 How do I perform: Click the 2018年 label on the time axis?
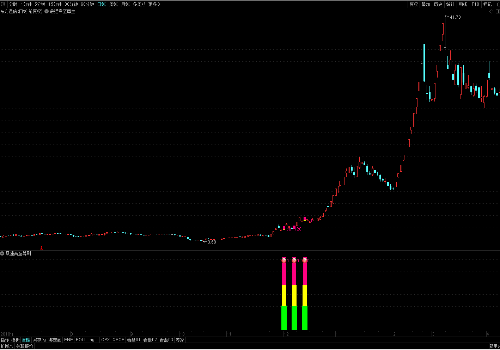(x=7, y=334)
